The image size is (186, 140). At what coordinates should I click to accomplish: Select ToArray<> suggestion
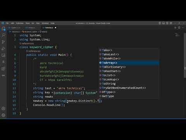[x=129, y=63]
